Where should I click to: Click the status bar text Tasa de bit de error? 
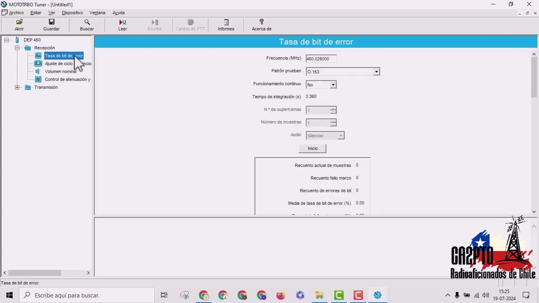(x=20, y=283)
